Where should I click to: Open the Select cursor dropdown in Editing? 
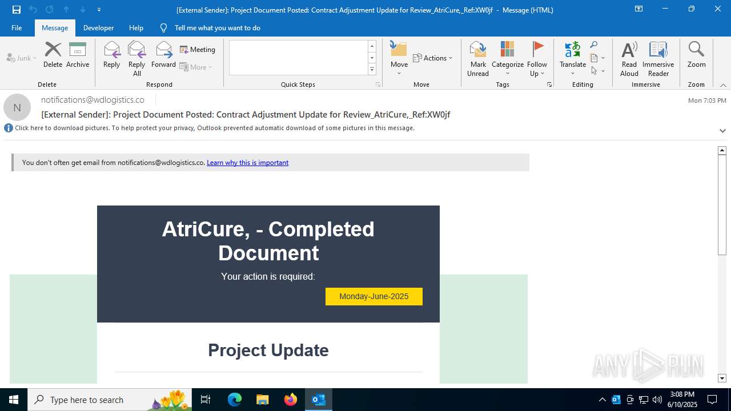click(x=597, y=71)
